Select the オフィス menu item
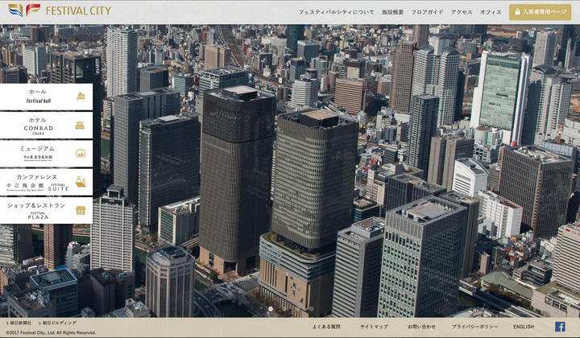580x338 pixels. (491, 12)
